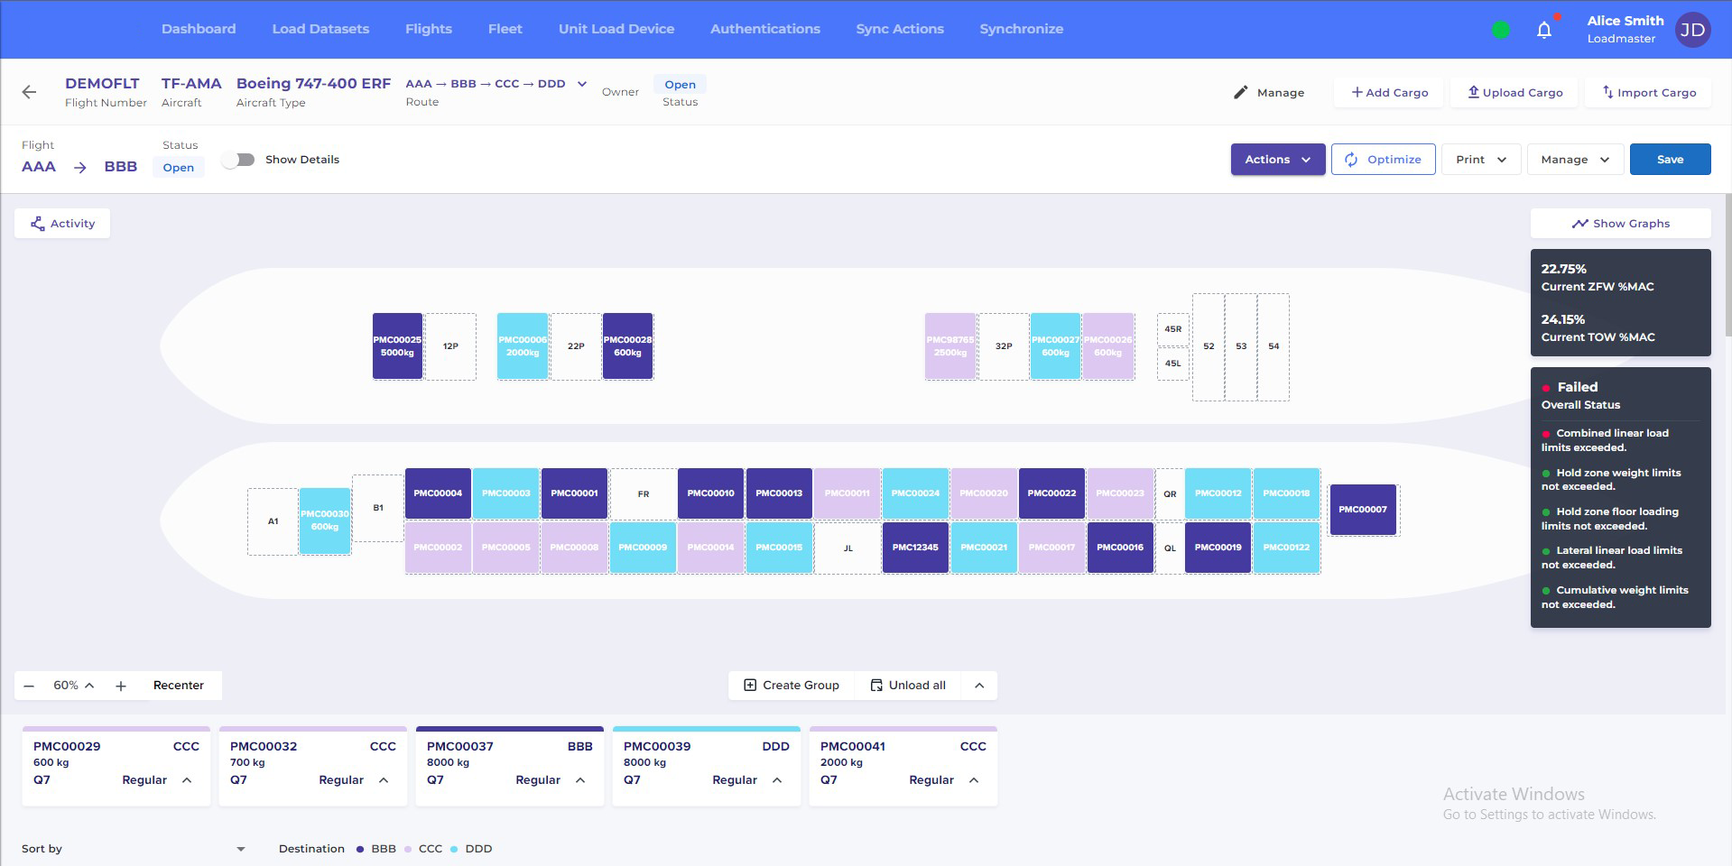Select cargo PMC98765 2500kg on upper deck
The image size is (1732, 866).
(950, 346)
